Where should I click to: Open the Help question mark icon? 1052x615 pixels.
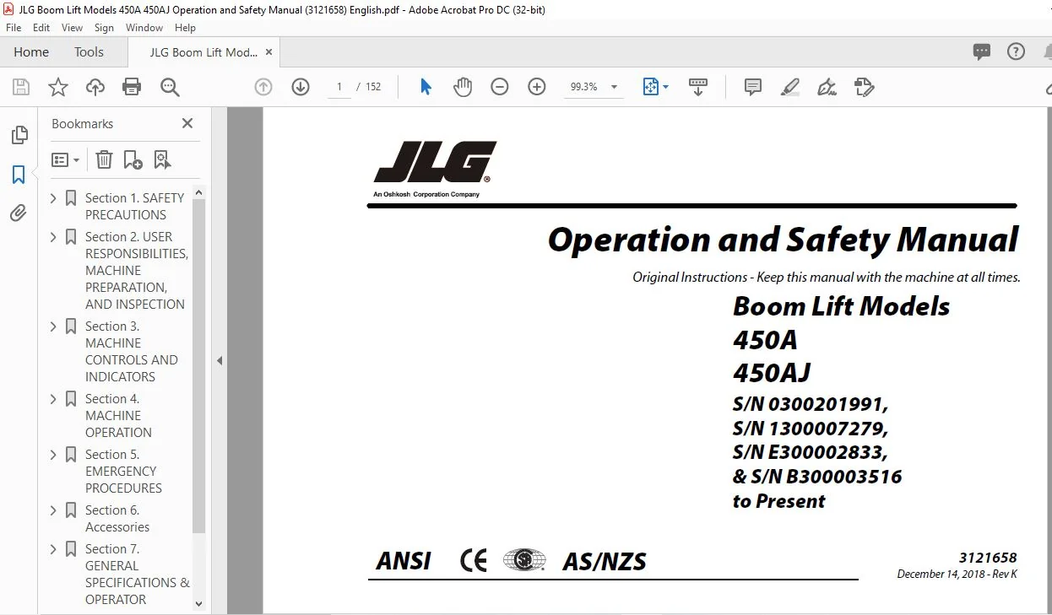click(1017, 51)
